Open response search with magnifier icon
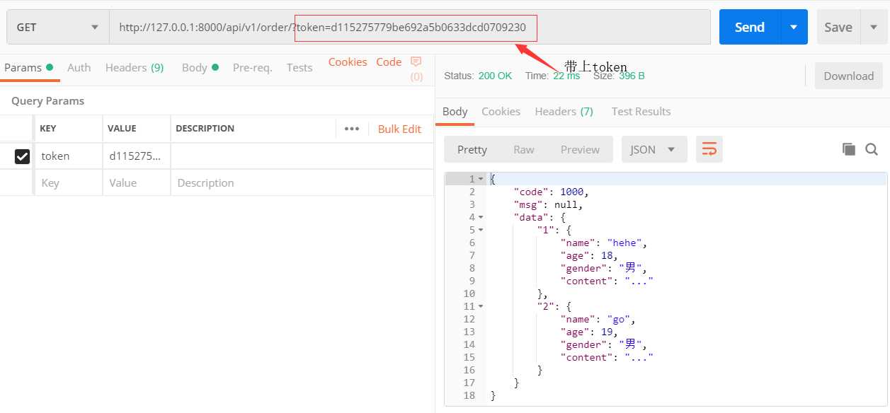The height and width of the screenshot is (413, 890). (x=872, y=149)
